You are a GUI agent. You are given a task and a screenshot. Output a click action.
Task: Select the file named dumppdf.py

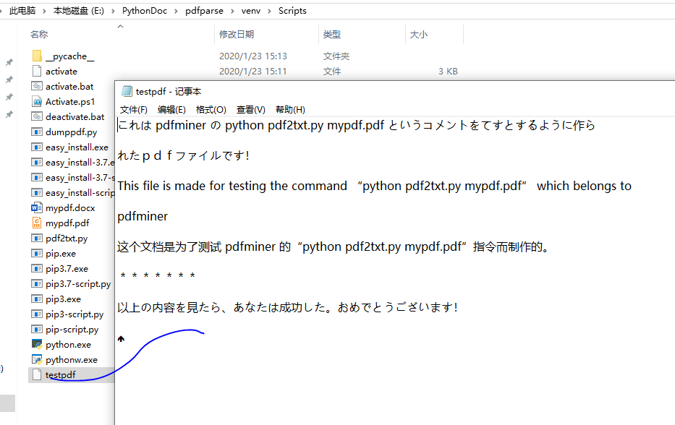click(71, 132)
